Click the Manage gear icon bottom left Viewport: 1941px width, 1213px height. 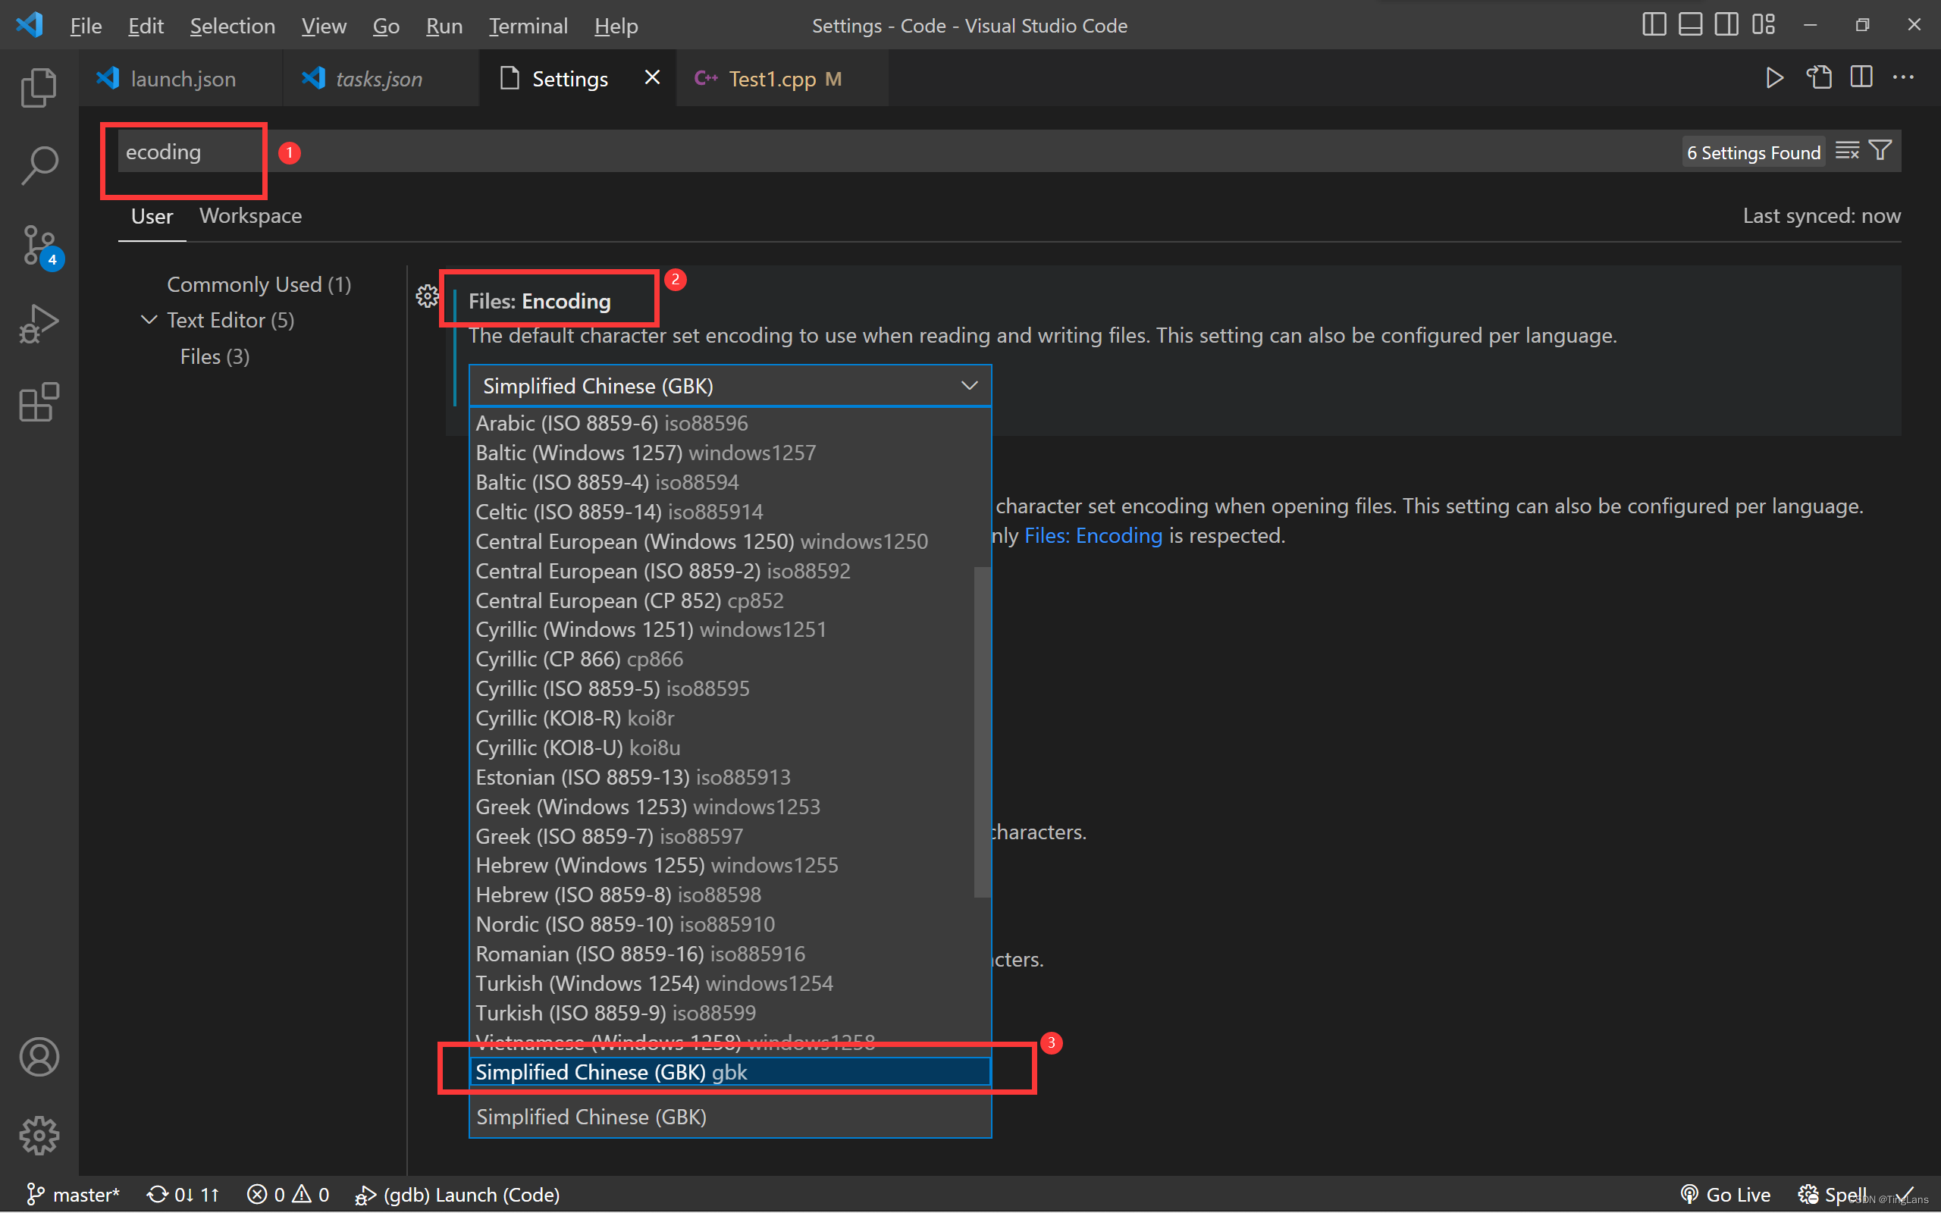click(x=39, y=1135)
